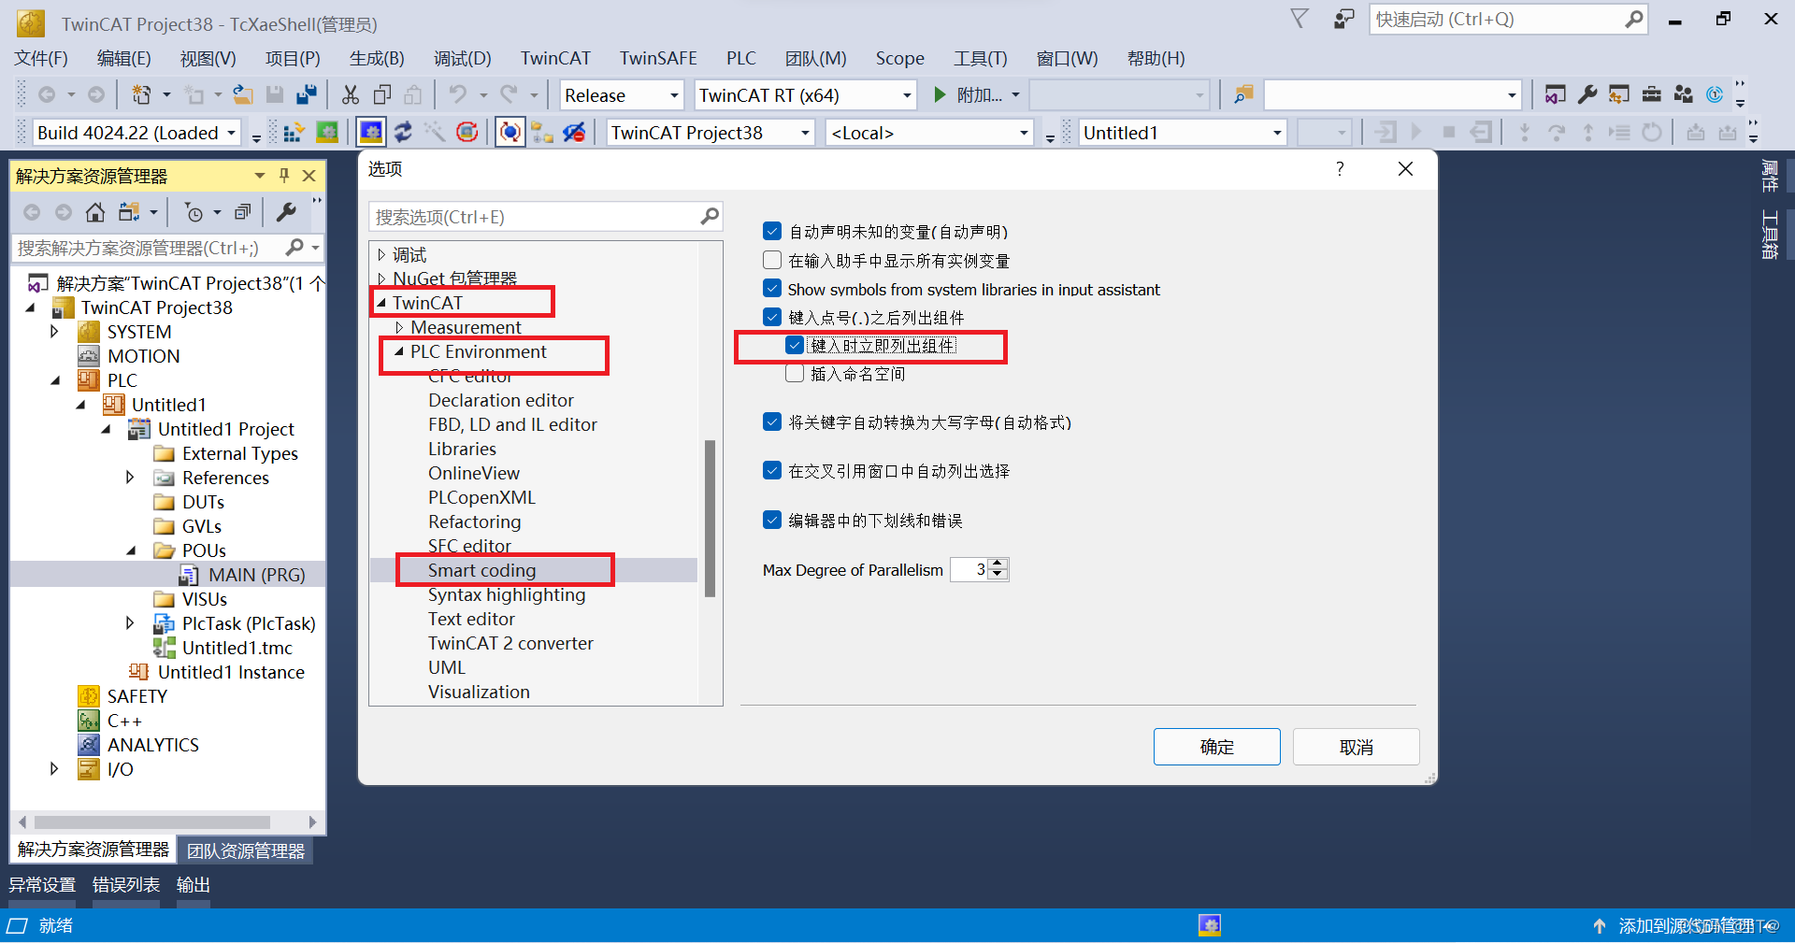Collapse the TwinCAT node in options tree
The width and height of the screenshot is (1795, 943).
pos(381,303)
